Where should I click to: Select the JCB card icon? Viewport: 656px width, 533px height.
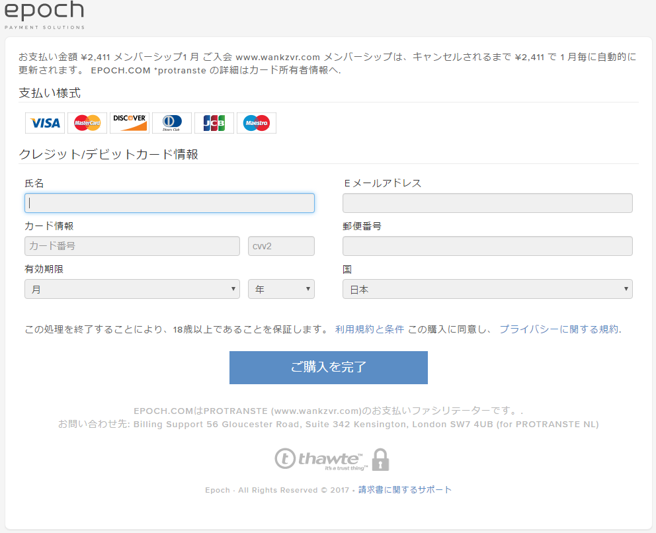pyautogui.click(x=214, y=123)
